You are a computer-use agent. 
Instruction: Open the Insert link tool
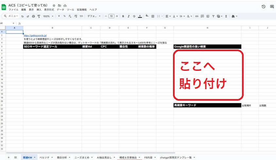tap(197, 16)
